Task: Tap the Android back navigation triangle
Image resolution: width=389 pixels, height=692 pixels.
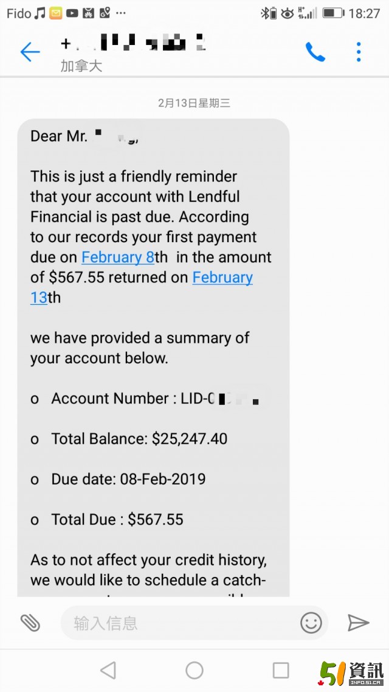Action: tap(108, 670)
